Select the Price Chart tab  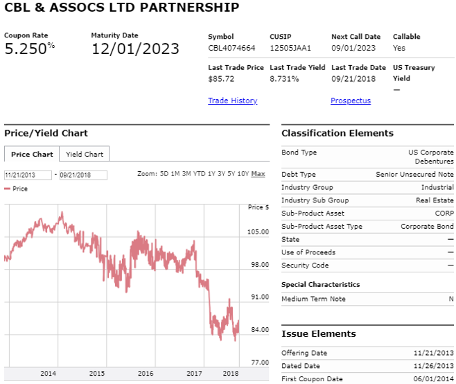click(32, 154)
